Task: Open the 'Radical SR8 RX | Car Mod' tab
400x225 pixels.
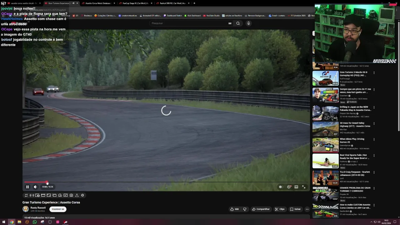Action: click(172, 3)
